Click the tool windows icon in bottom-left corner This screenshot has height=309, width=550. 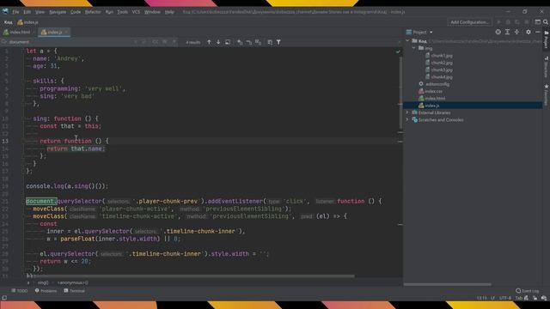point(3,298)
